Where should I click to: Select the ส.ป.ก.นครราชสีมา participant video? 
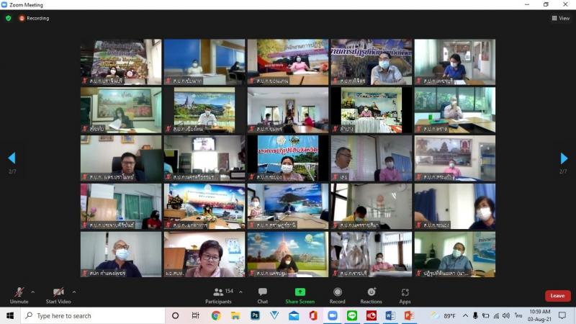[372, 207]
